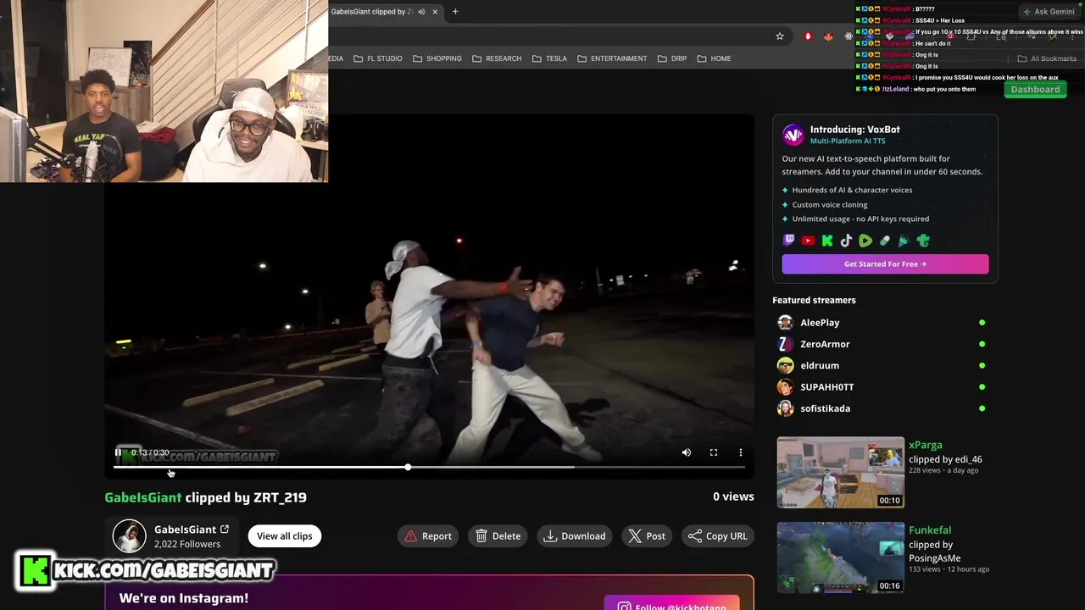Open the DRIP bookmarks folder
The image size is (1085, 610).
(671, 58)
